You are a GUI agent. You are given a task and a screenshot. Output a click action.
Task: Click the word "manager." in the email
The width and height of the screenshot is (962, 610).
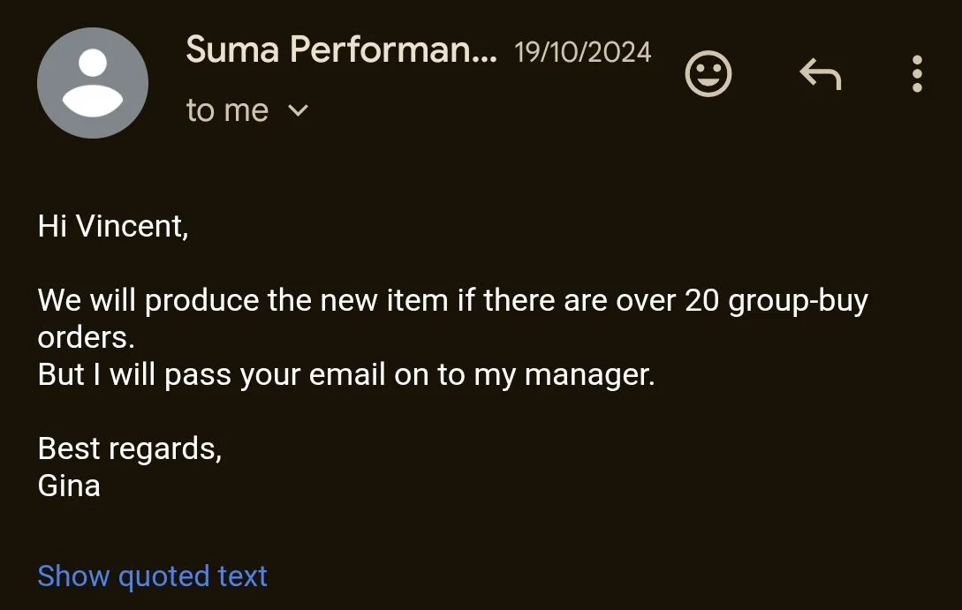pyautogui.click(x=589, y=375)
